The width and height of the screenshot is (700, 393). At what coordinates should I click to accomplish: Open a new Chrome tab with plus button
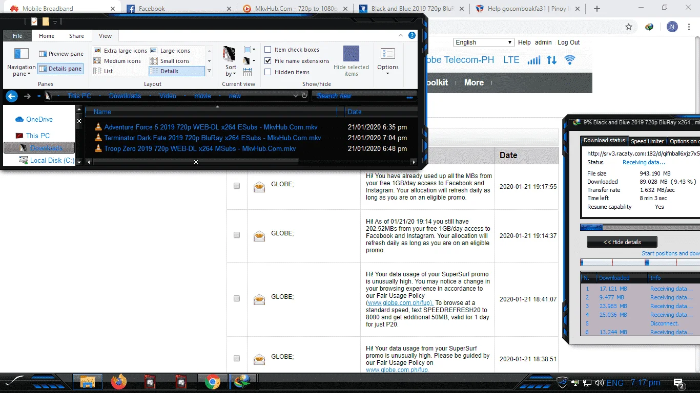pyautogui.click(x=596, y=9)
